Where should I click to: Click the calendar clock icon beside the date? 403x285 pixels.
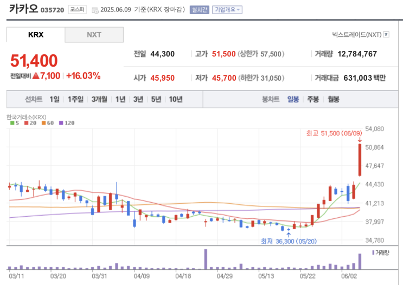[95, 11]
